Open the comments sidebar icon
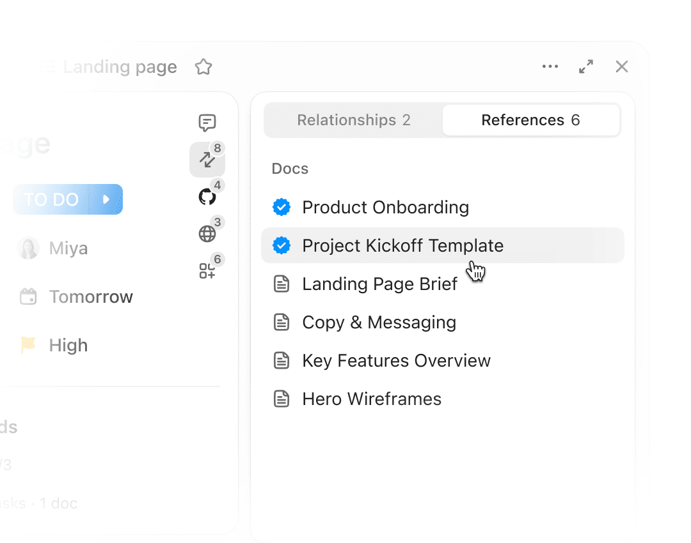This screenshot has height=543, width=691. click(207, 123)
